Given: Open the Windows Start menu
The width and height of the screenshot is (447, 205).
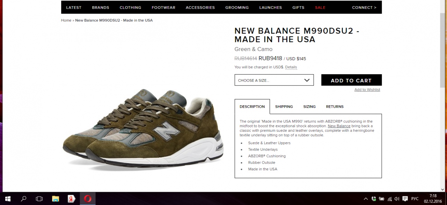Looking at the screenshot, I should (8, 199).
